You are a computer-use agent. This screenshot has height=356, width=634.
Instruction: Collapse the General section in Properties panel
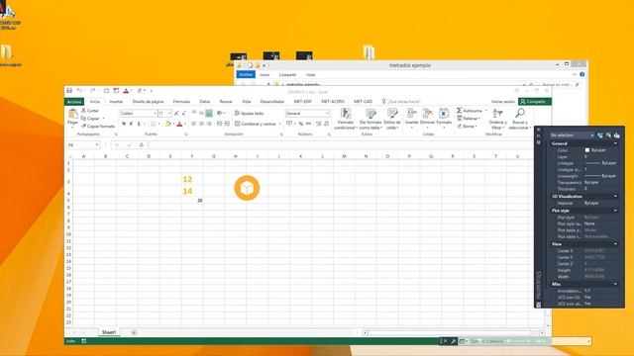click(x=615, y=143)
